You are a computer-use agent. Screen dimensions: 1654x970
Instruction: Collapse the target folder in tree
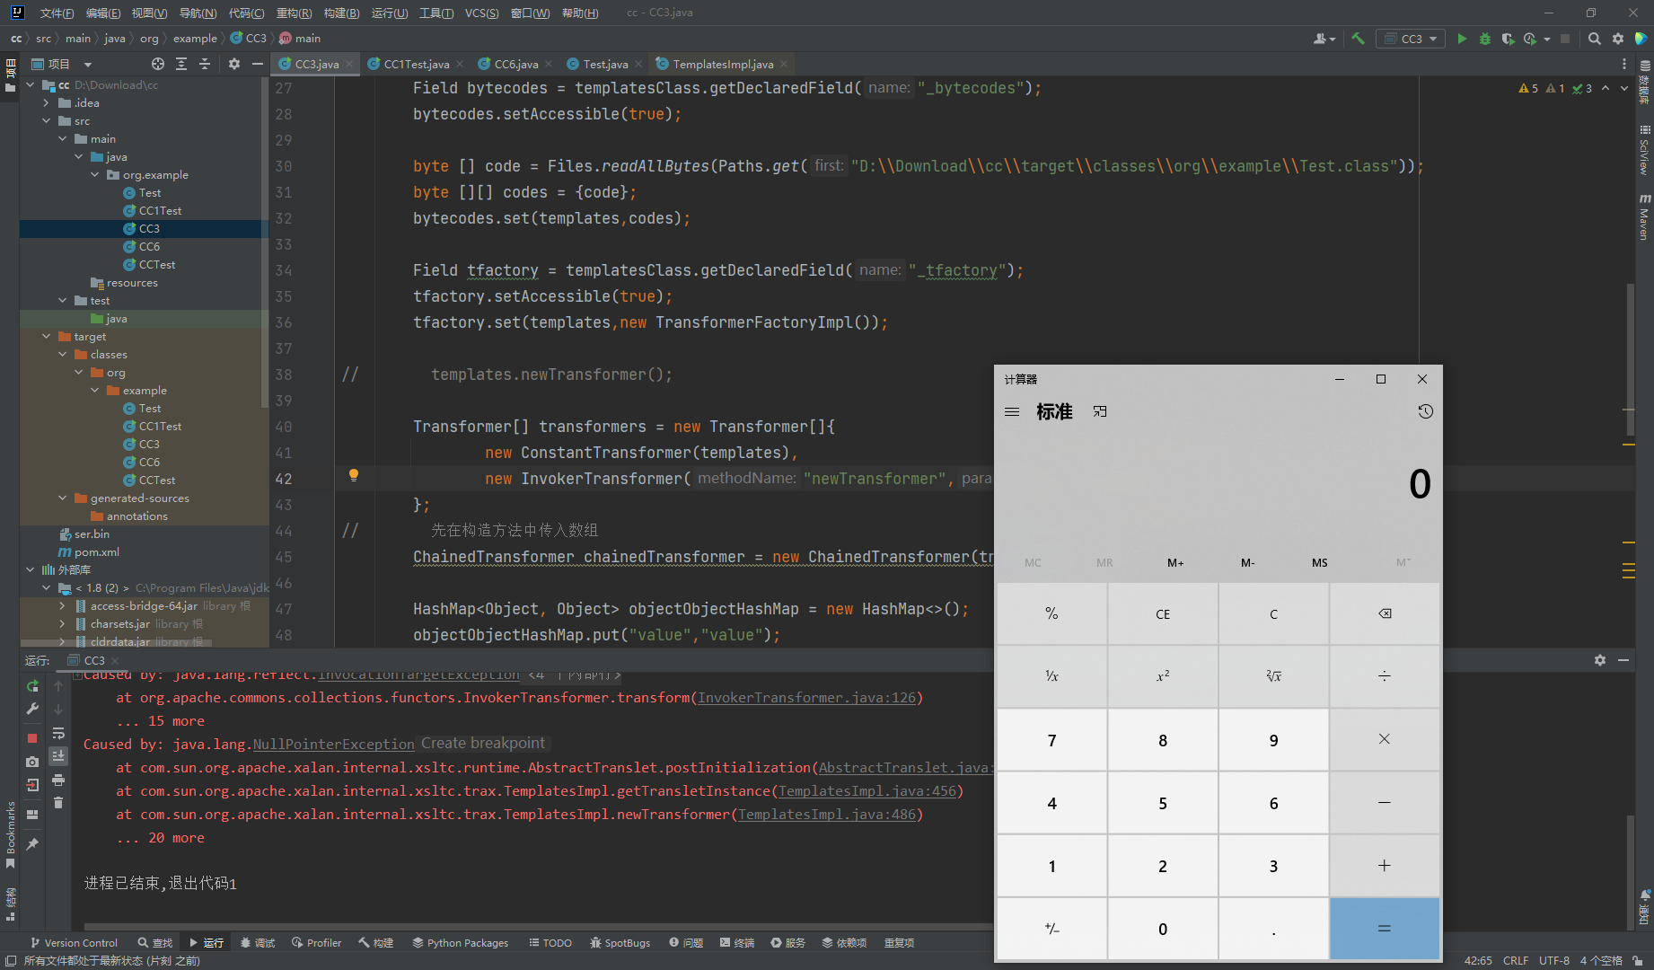pyautogui.click(x=47, y=336)
